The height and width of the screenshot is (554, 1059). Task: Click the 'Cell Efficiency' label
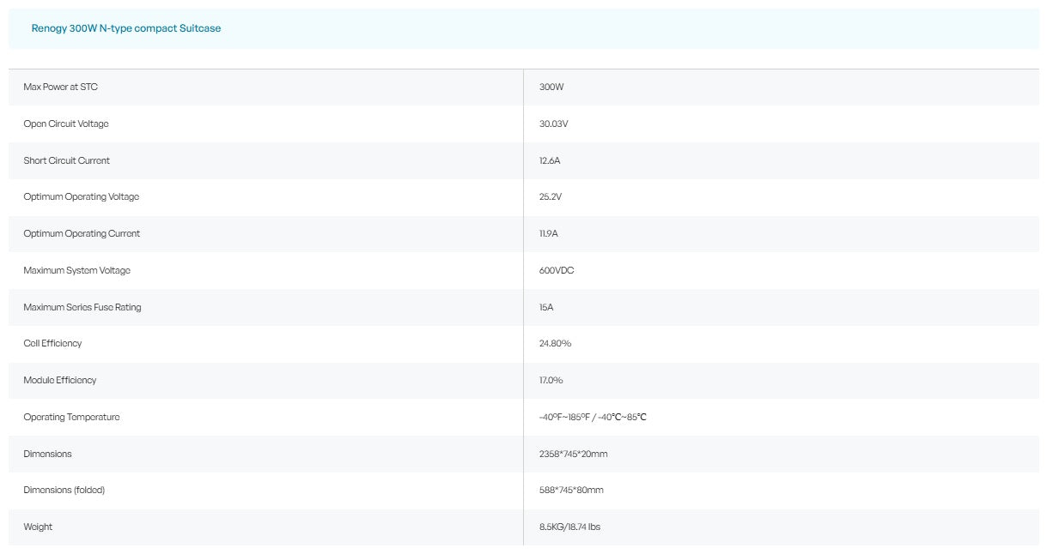click(x=52, y=343)
